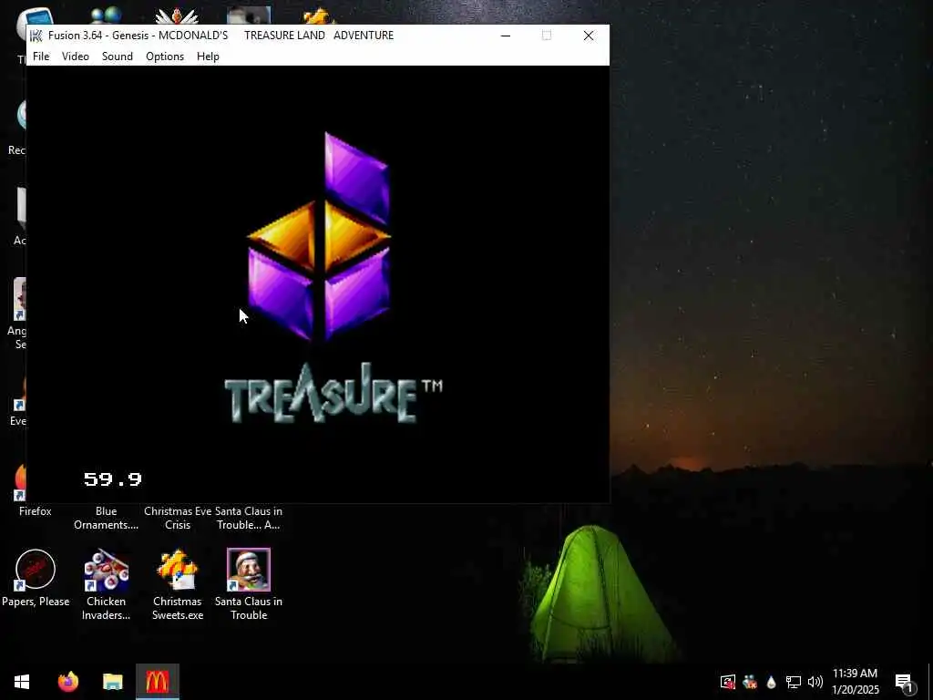Viewport: 933px width, 700px height.
Task: Select the Papers, Please desktop shortcut
Action: click(x=36, y=578)
